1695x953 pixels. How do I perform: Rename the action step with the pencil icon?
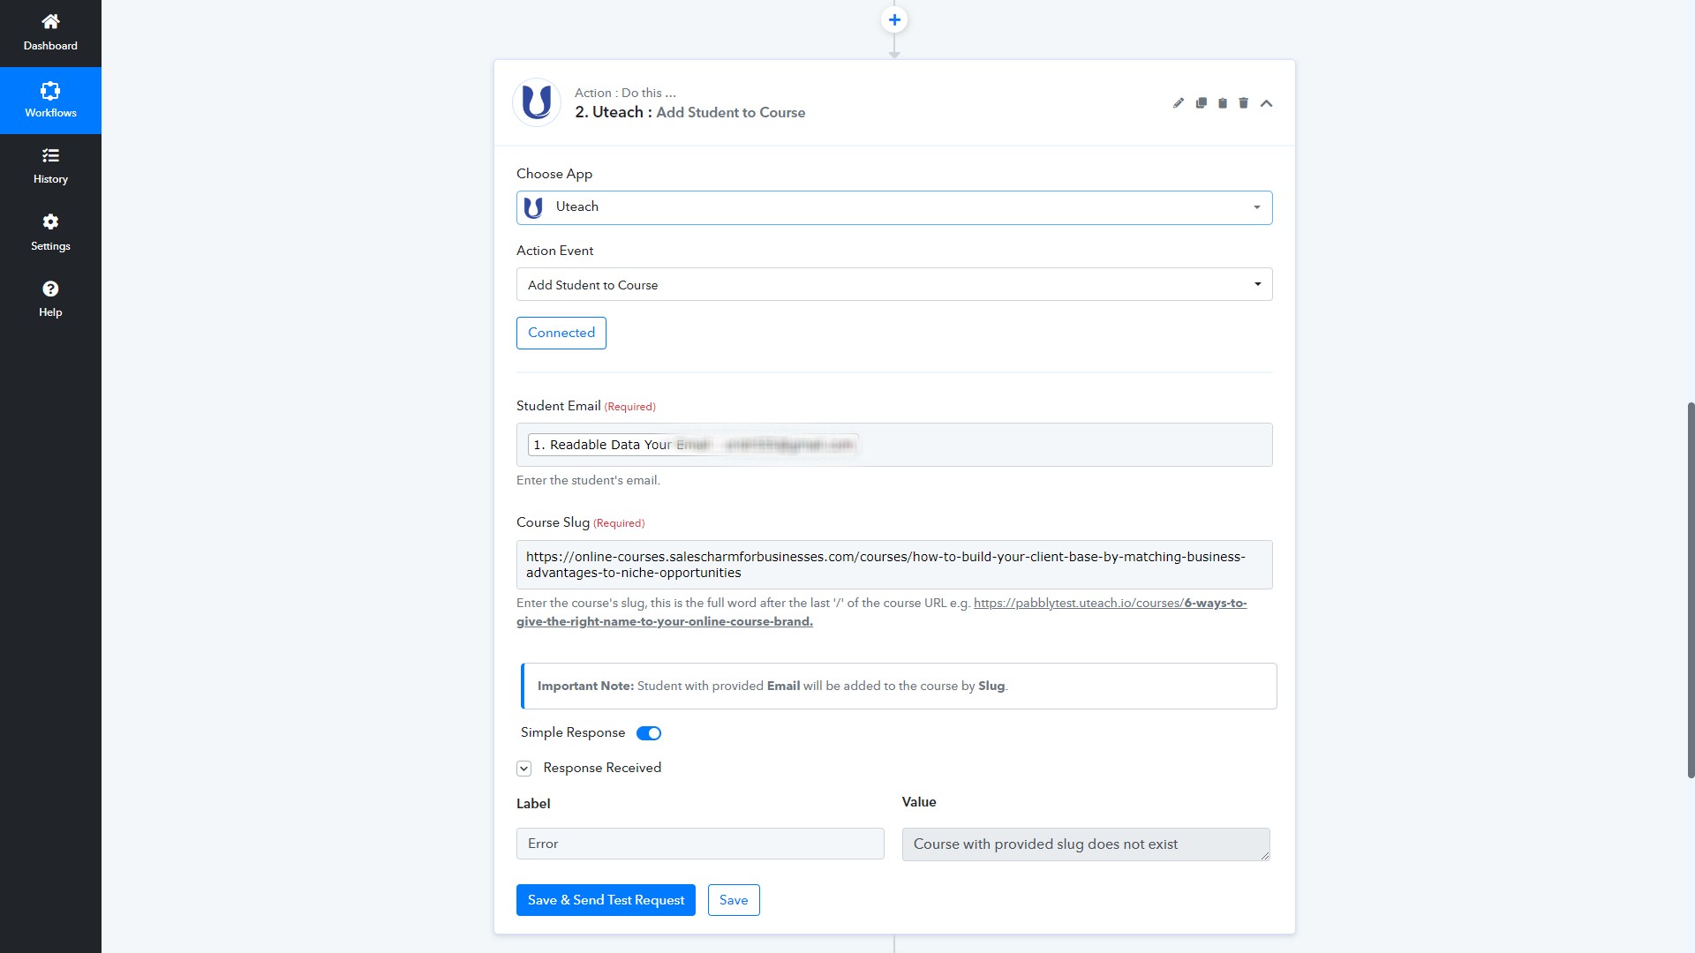[x=1178, y=103]
